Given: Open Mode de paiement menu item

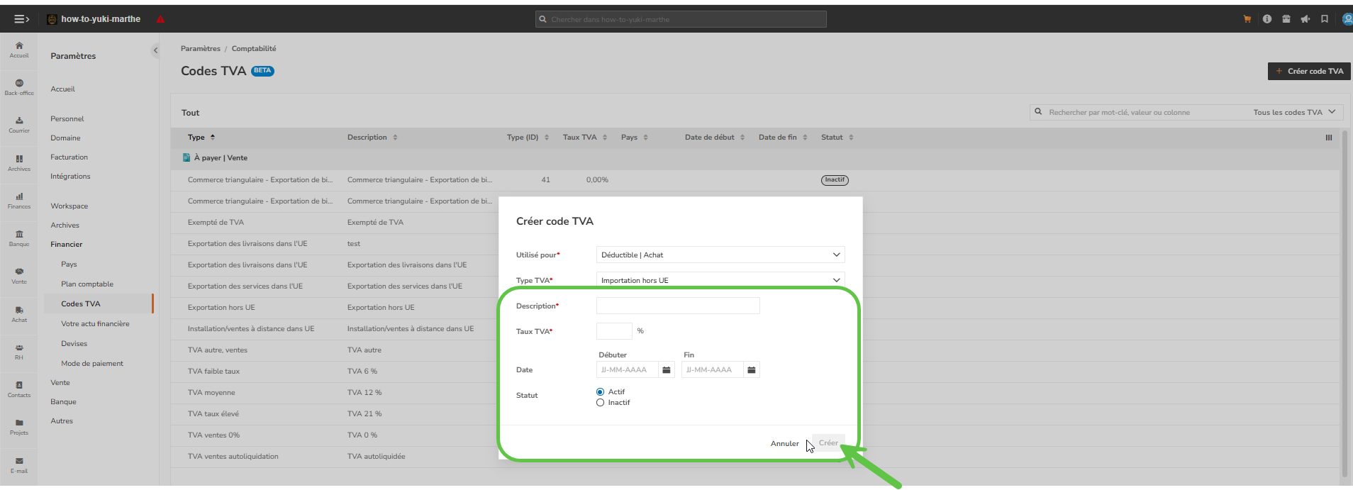Looking at the screenshot, I should [x=92, y=364].
